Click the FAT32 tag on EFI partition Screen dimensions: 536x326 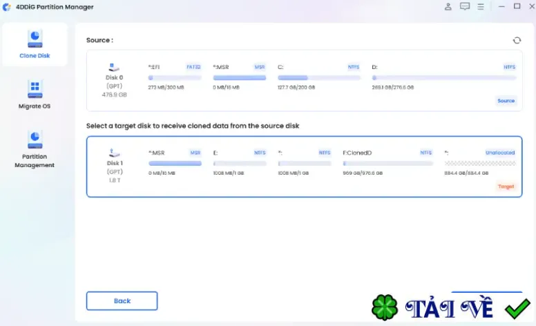pyautogui.click(x=193, y=67)
